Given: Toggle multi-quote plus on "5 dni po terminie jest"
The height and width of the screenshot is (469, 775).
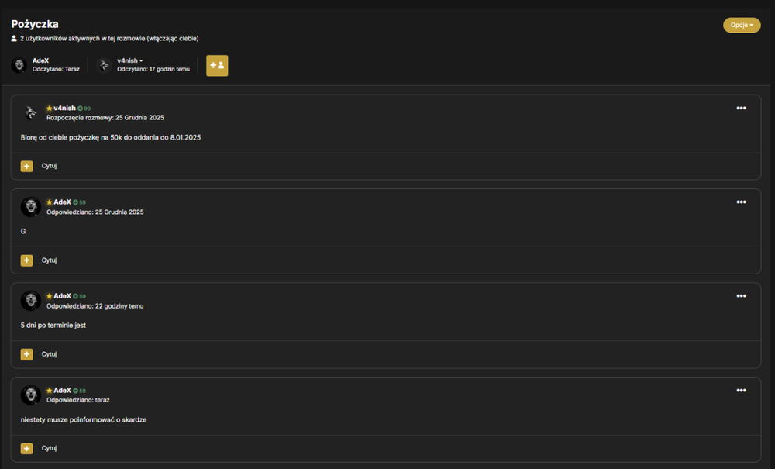Looking at the screenshot, I should pyautogui.click(x=26, y=354).
